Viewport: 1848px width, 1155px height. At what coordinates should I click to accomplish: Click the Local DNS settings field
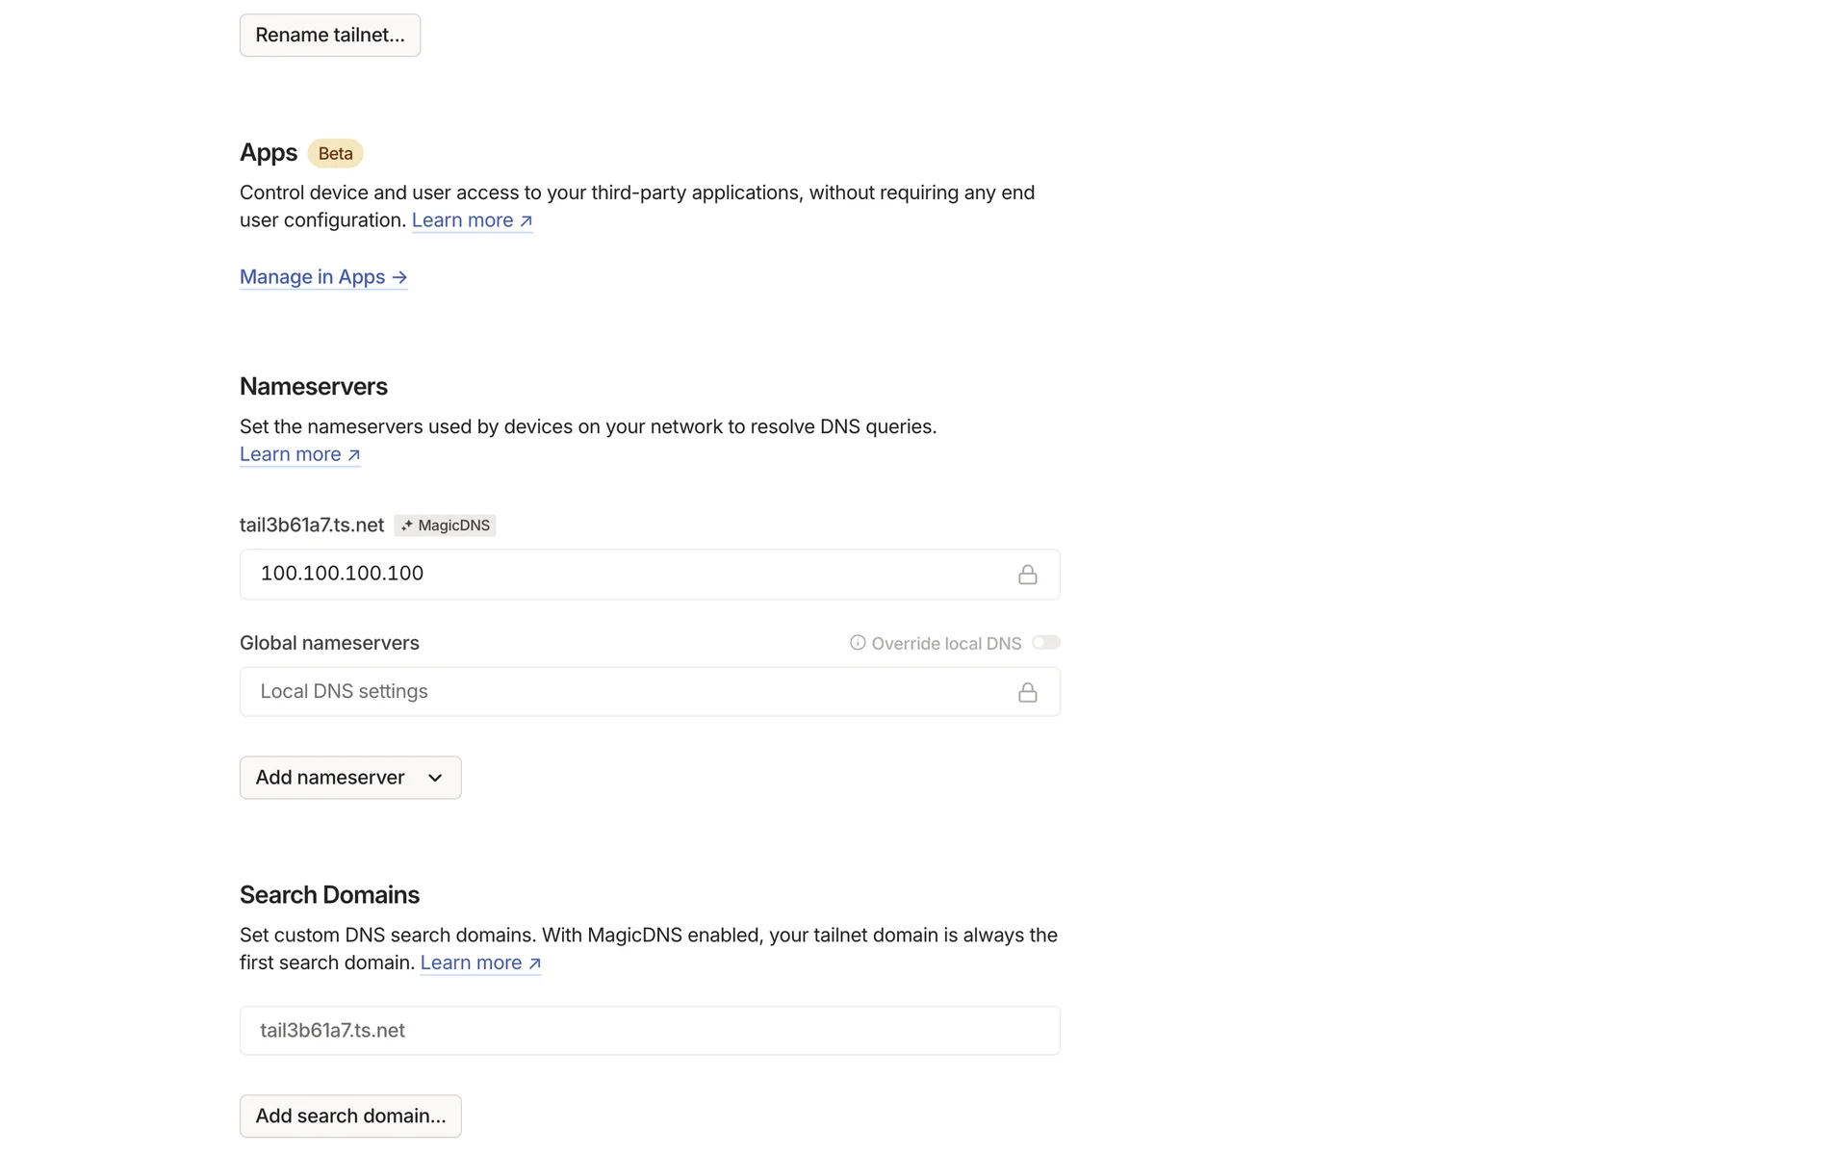click(x=626, y=692)
